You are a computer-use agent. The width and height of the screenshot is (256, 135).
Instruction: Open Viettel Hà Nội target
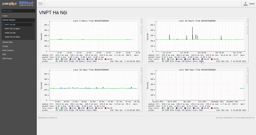[10, 33]
